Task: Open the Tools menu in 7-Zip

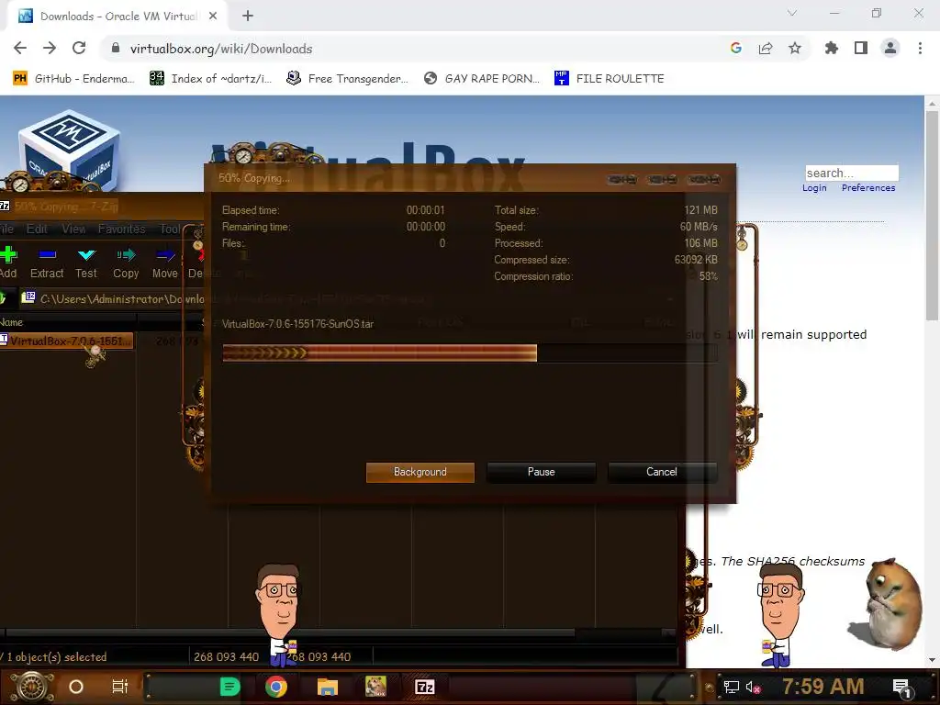Action: coord(171,229)
